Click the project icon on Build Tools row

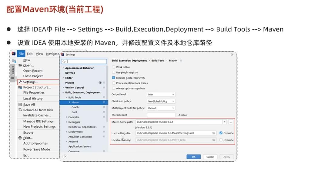pos(104,97)
